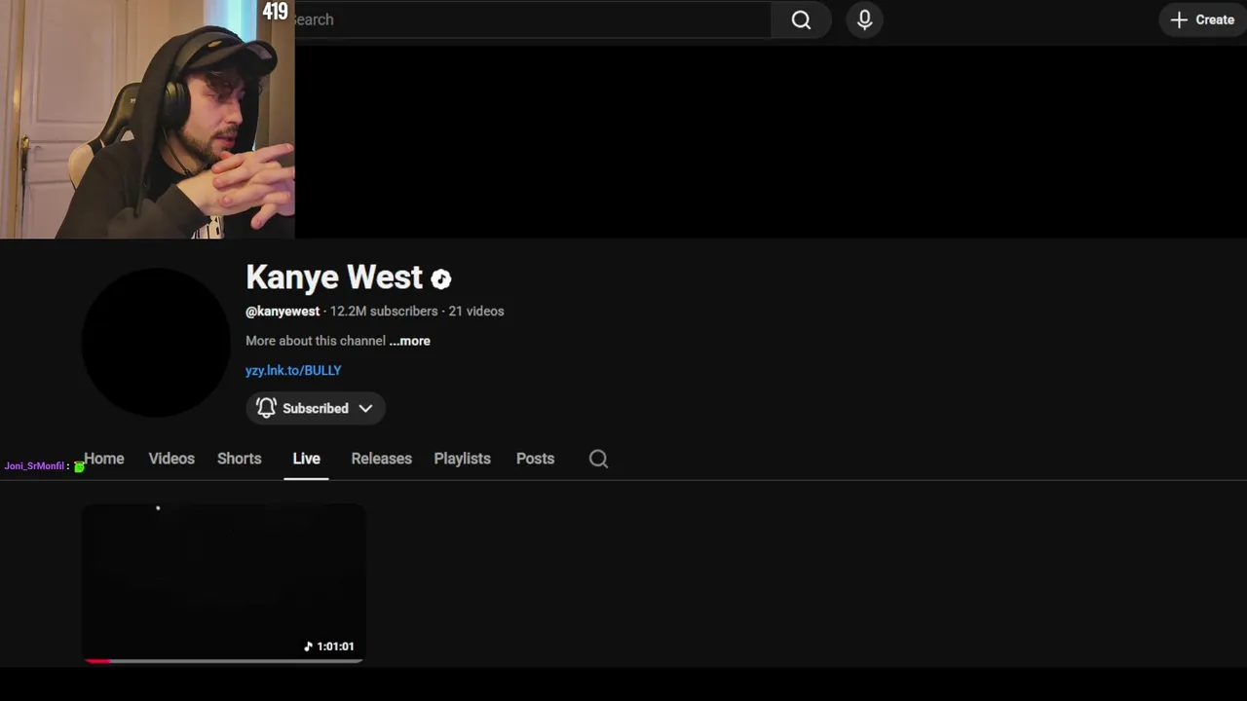Click the 21 videos count

click(x=476, y=312)
